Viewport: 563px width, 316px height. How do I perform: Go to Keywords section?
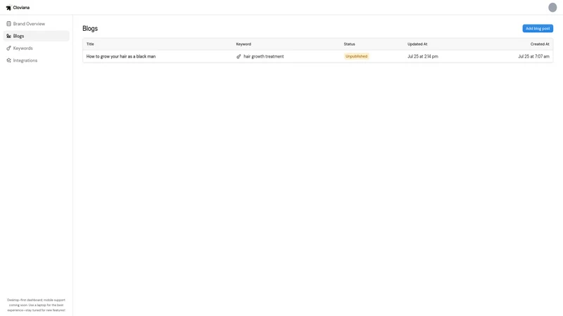tap(36, 48)
